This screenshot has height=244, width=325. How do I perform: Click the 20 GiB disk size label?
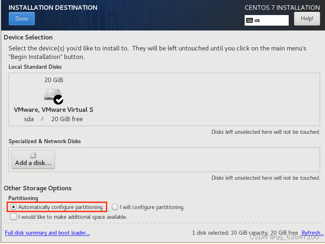coord(53,80)
